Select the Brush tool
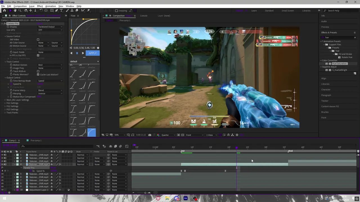Screen dimensions: 360x202 [67, 11]
